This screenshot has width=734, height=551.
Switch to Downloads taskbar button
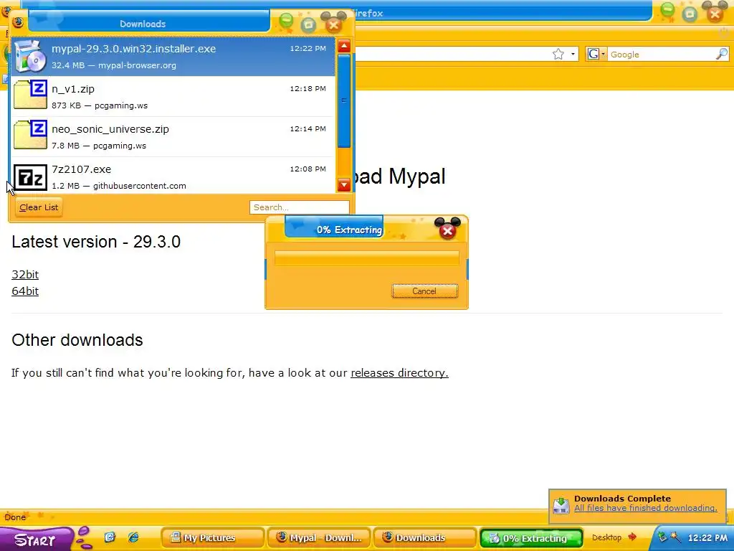tap(424, 538)
